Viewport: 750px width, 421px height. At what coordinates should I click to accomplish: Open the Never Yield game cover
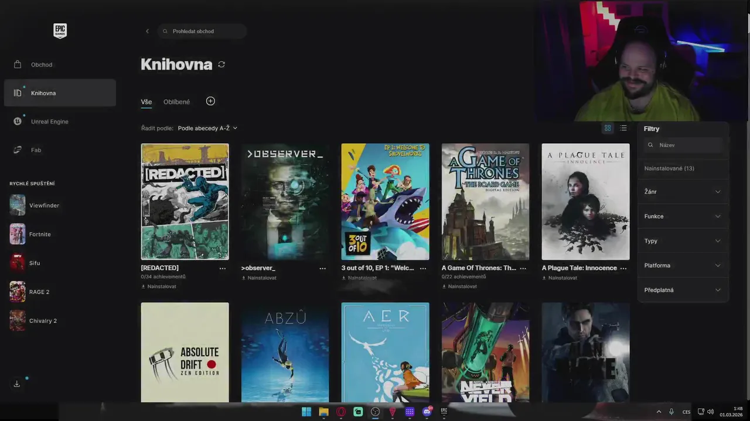(485, 352)
